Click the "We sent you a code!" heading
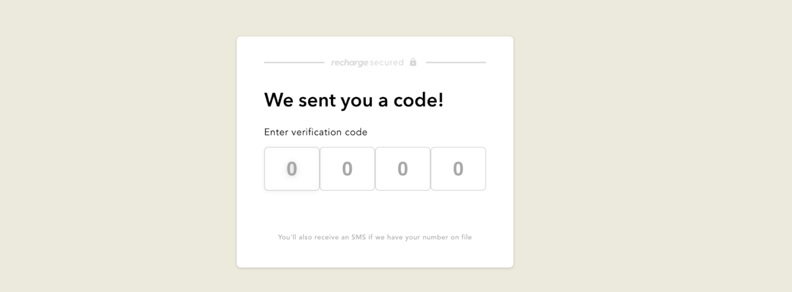This screenshot has height=292, width=792. 354,100
